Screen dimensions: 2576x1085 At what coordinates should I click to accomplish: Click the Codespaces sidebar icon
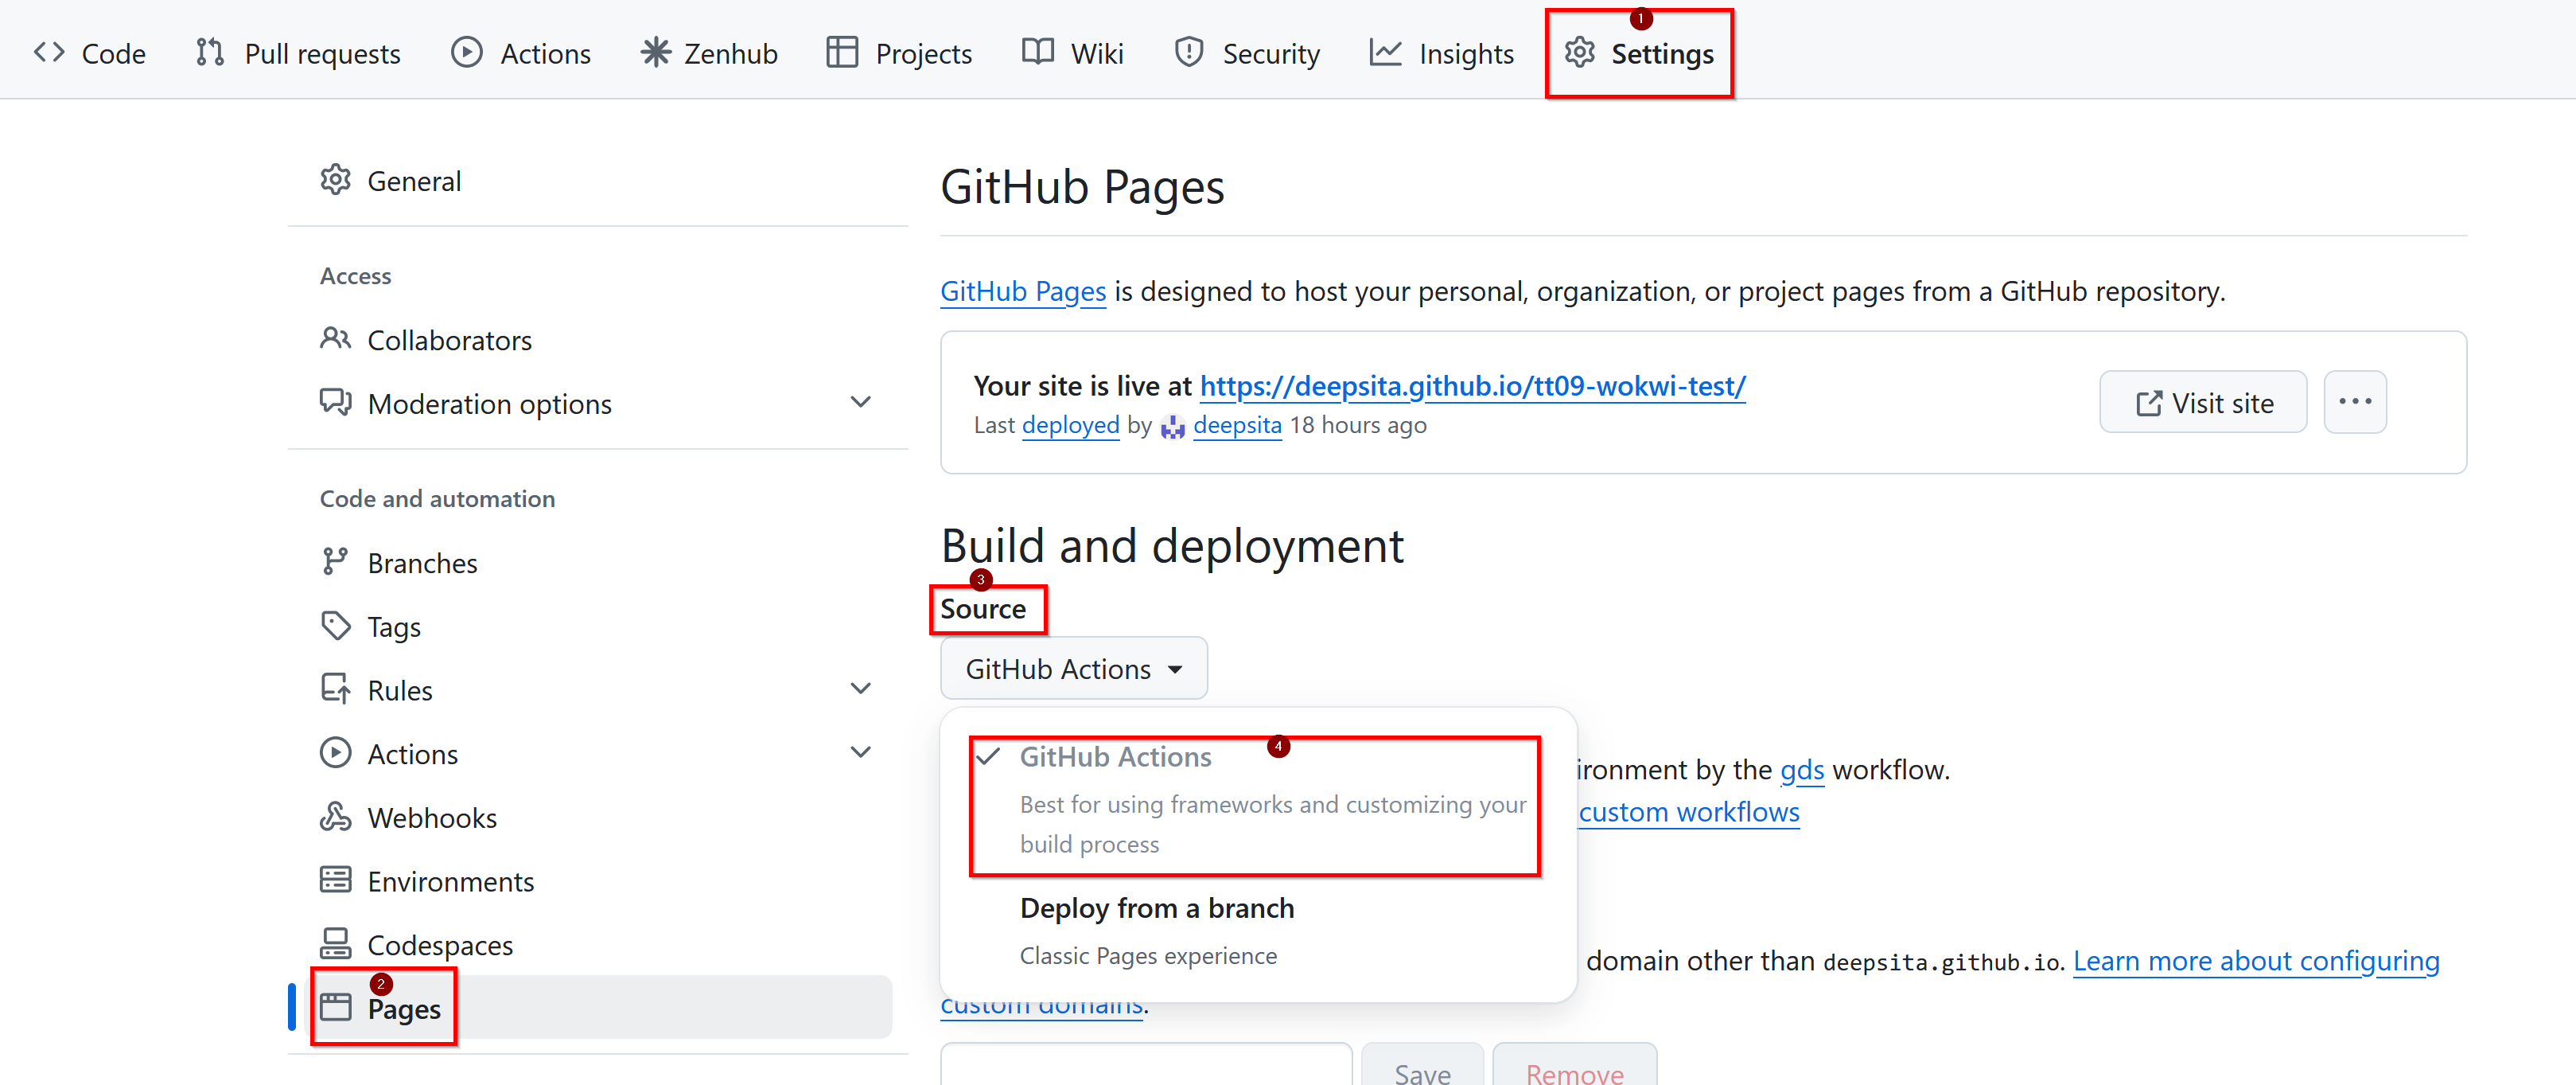pos(335,944)
